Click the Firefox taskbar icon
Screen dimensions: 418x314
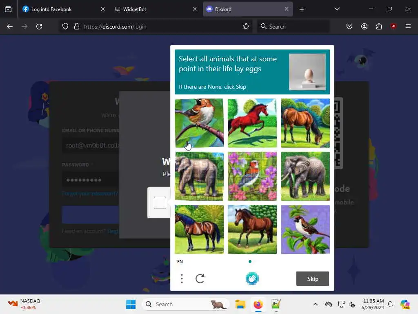pos(258,304)
